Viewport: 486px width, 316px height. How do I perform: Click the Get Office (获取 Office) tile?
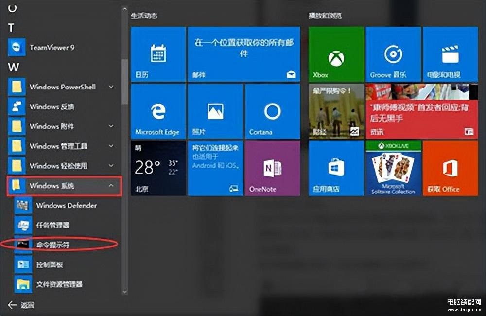(451, 168)
